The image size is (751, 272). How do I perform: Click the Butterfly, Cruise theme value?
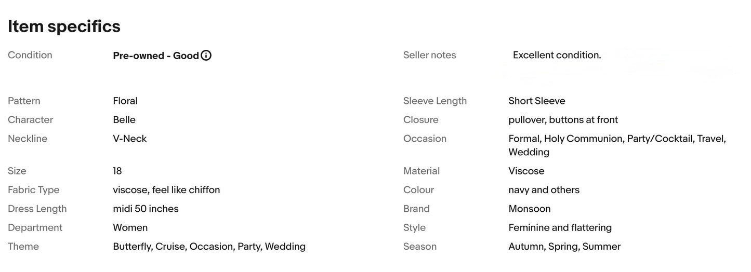click(x=209, y=247)
